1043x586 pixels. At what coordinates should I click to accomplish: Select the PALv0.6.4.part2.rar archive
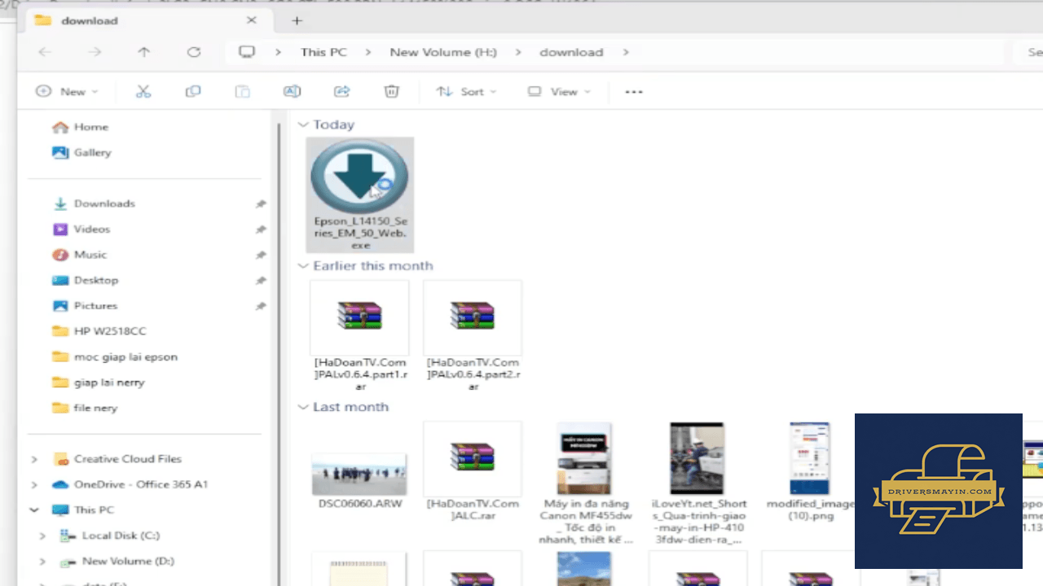click(473, 337)
